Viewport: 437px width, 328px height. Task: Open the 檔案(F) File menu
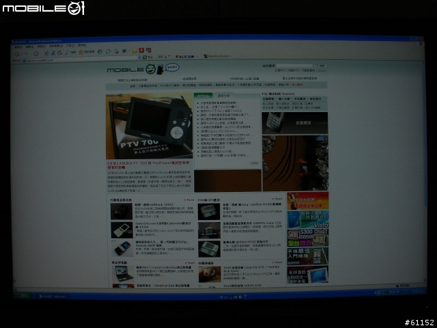pos(19,47)
